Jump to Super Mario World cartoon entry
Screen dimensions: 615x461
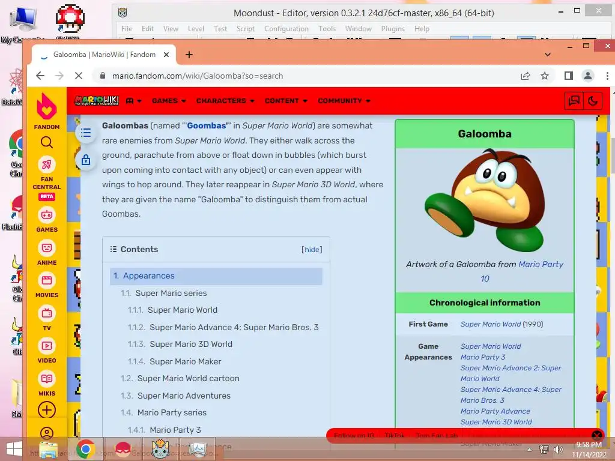188,378
